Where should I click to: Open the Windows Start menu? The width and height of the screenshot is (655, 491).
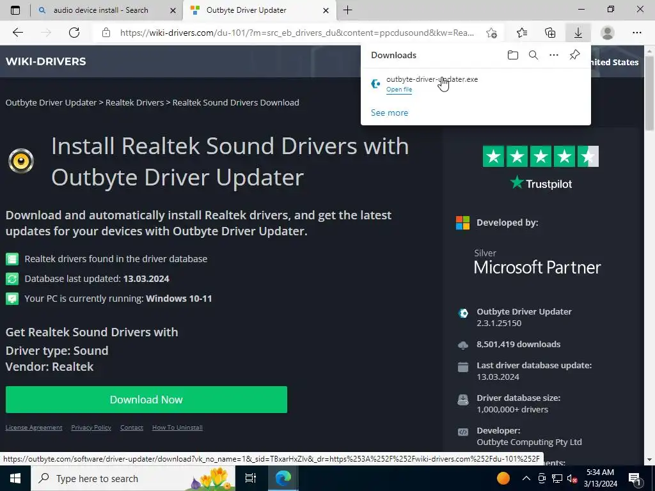pos(15,478)
